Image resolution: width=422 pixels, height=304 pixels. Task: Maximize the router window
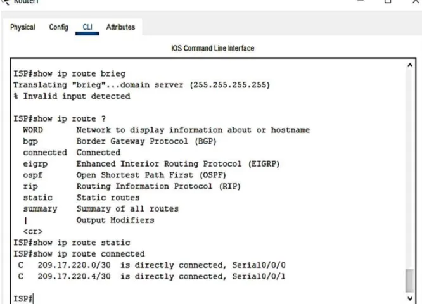(x=388, y=1)
